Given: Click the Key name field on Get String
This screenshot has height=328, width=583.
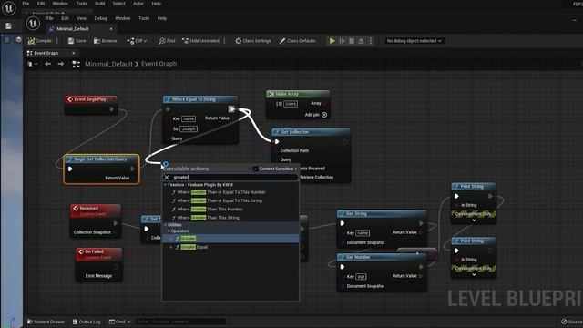Looking at the screenshot, I should click(363, 233).
